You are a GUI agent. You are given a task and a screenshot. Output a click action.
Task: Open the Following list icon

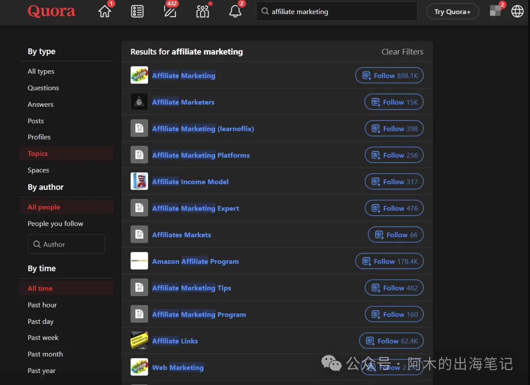[x=137, y=11]
